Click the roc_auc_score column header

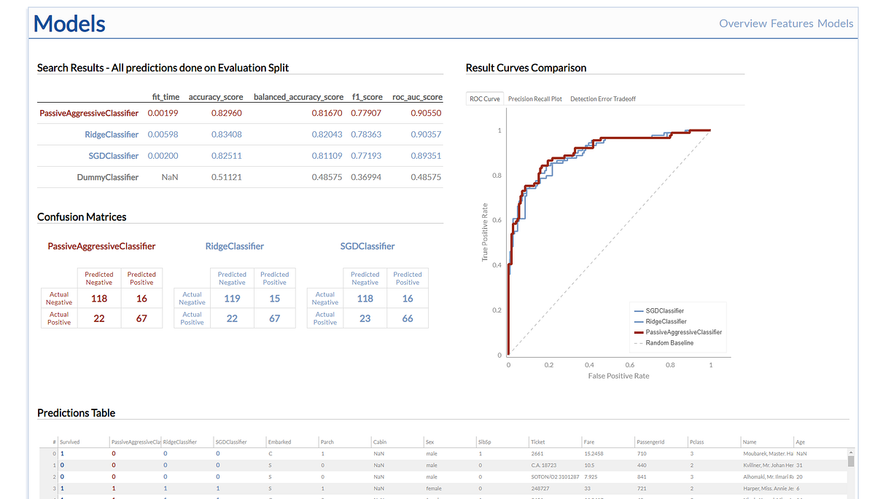tap(417, 96)
